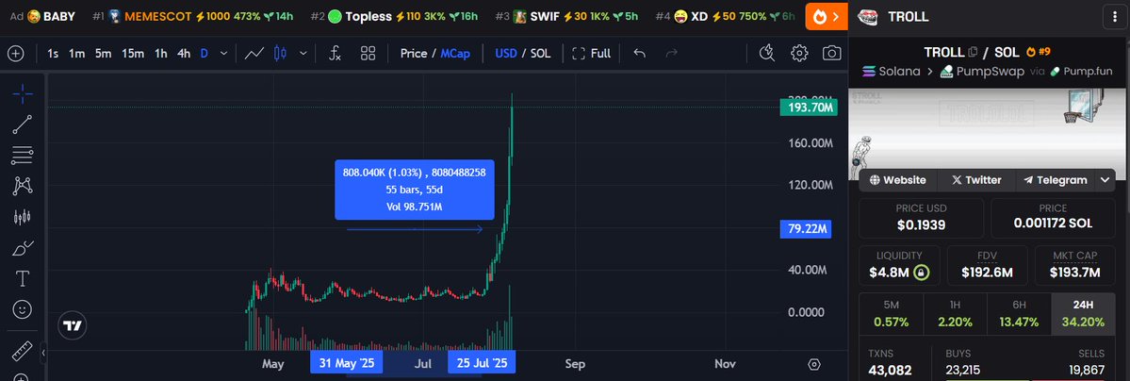Show the 6H price change tab
The width and height of the screenshot is (1130, 381).
pos(1019,315)
